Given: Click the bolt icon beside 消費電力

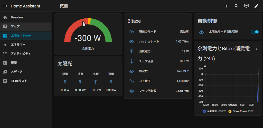Looking at the screenshot, I should click(x=132, y=51).
